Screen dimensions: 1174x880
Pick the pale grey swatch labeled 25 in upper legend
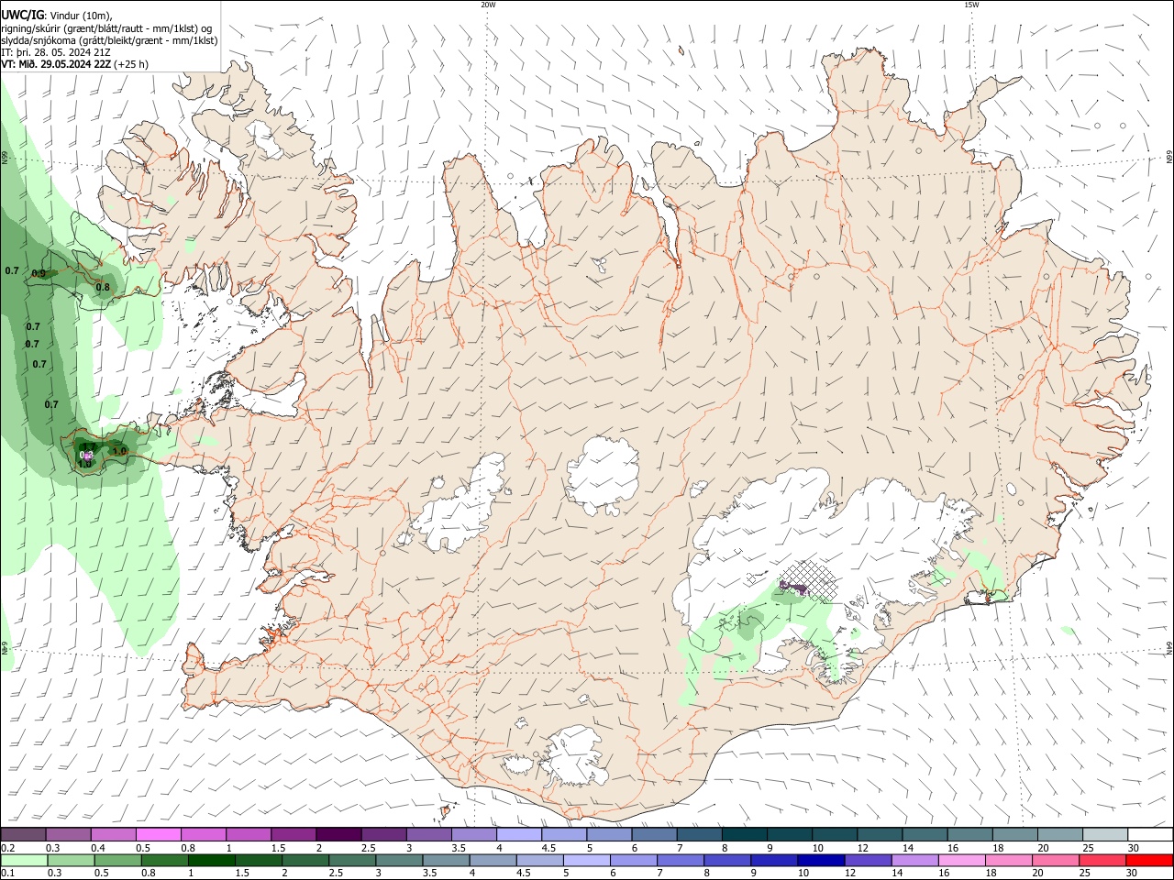1104,834
